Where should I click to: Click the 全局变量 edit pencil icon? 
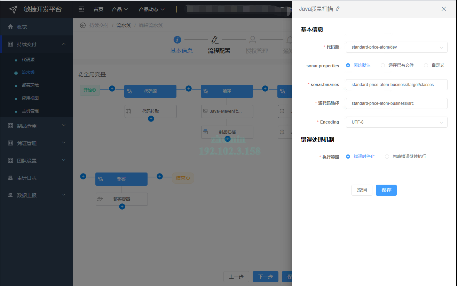[x=81, y=74]
